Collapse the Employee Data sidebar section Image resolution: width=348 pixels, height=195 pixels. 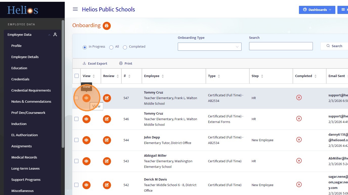pyautogui.click(x=49, y=35)
